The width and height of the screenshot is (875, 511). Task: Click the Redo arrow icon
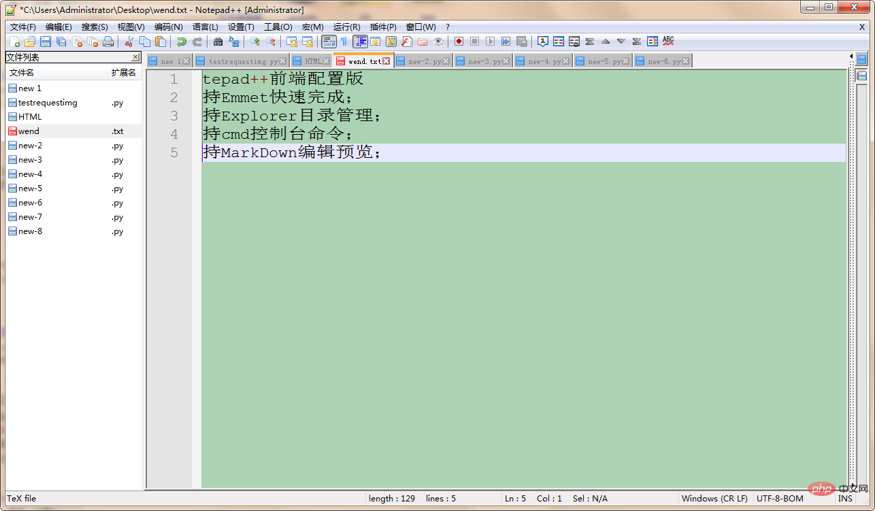[197, 42]
